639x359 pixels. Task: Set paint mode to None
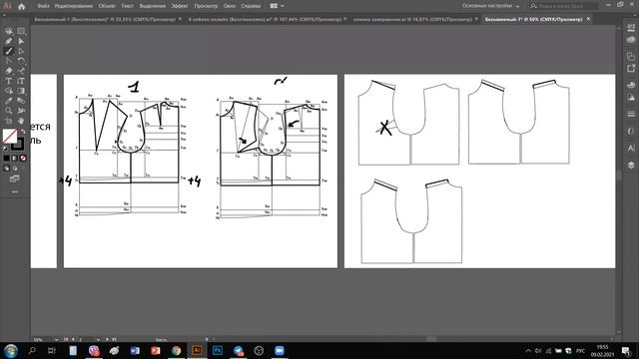coord(23,158)
